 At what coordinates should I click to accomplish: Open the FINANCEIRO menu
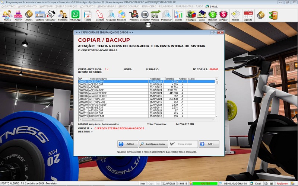(x=149, y=6)
